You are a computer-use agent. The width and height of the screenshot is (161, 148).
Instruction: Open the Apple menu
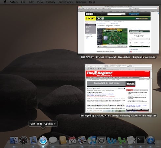point(5,2)
